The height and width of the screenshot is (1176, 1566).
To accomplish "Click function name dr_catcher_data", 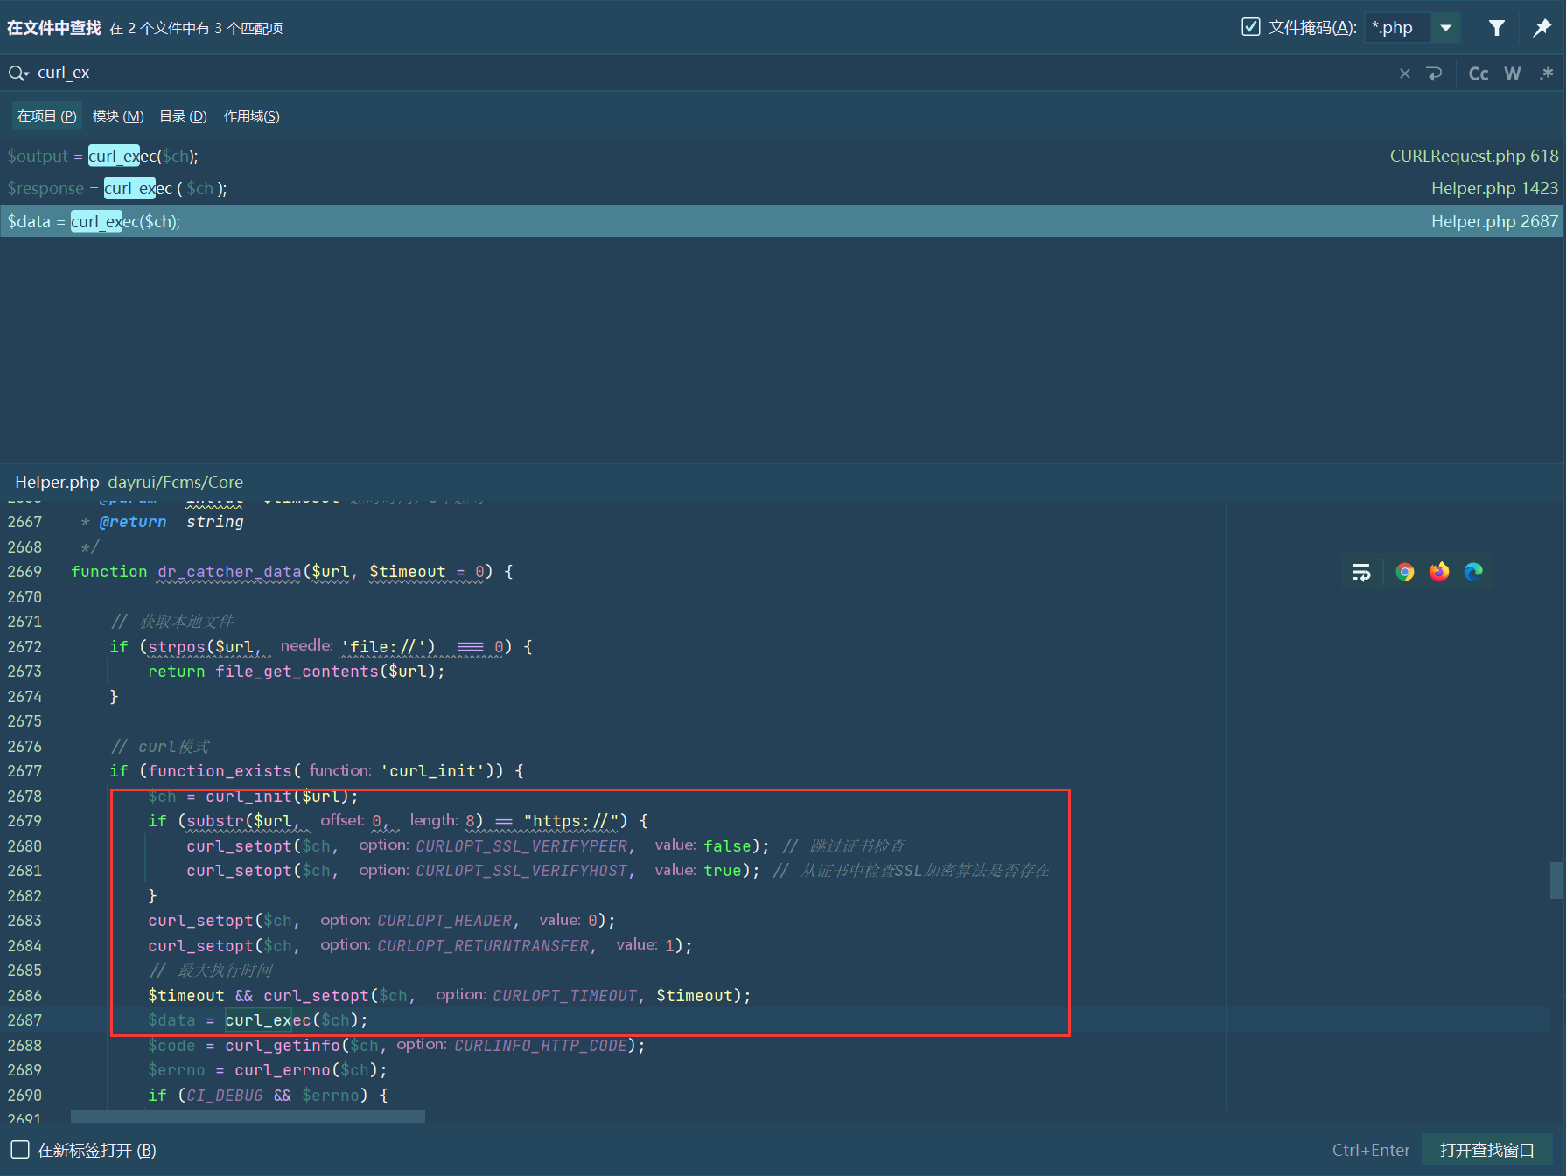I will [229, 571].
